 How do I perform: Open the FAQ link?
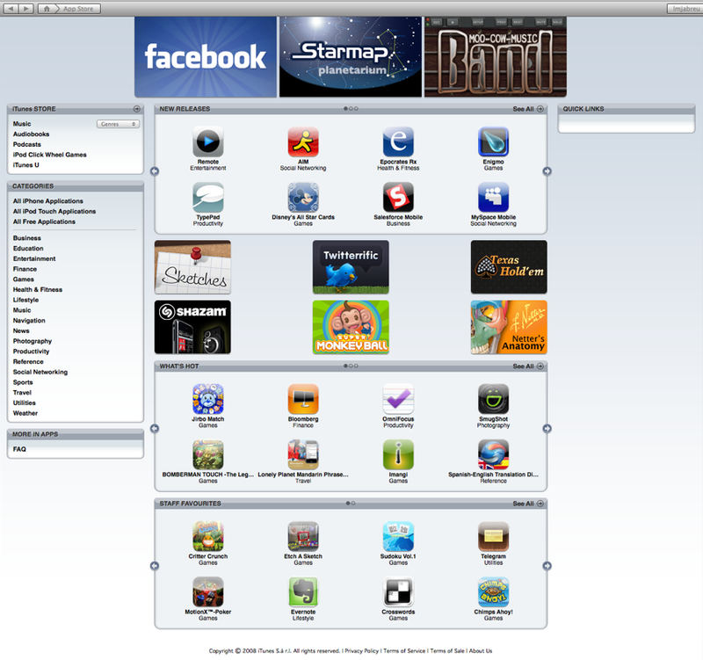point(19,449)
